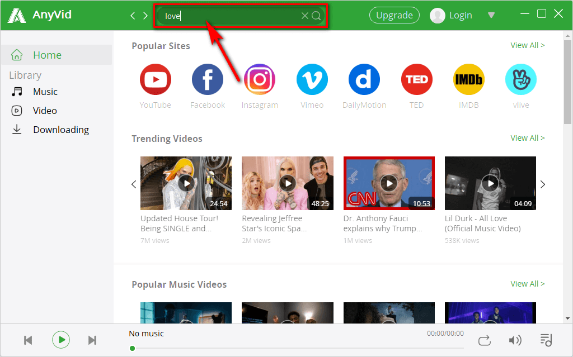Open the YouTube popular site icon
Image resolution: width=573 pixels, height=357 pixels.
tap(156, 79)
